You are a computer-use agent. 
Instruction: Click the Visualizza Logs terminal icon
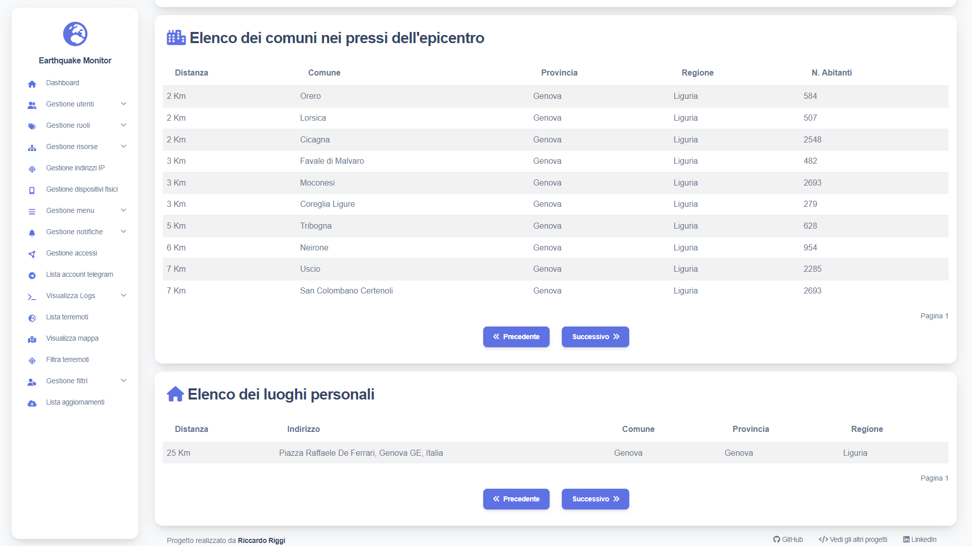pyautogui.click(x=32, y=297)
